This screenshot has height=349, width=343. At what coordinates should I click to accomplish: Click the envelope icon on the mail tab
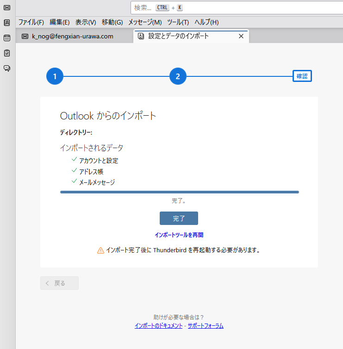tap(25, 37)
